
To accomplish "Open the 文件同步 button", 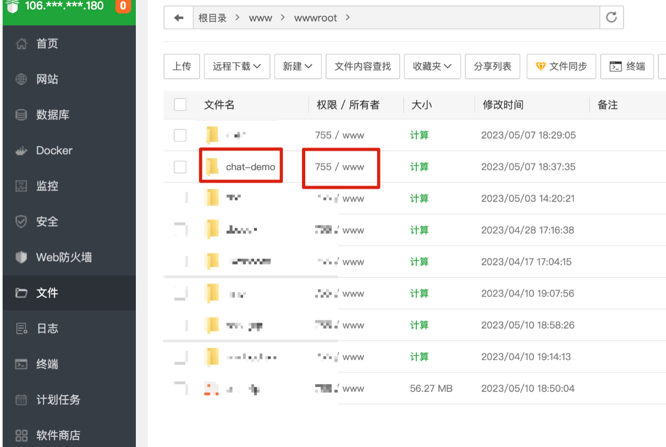I will (x=561, y=67).
